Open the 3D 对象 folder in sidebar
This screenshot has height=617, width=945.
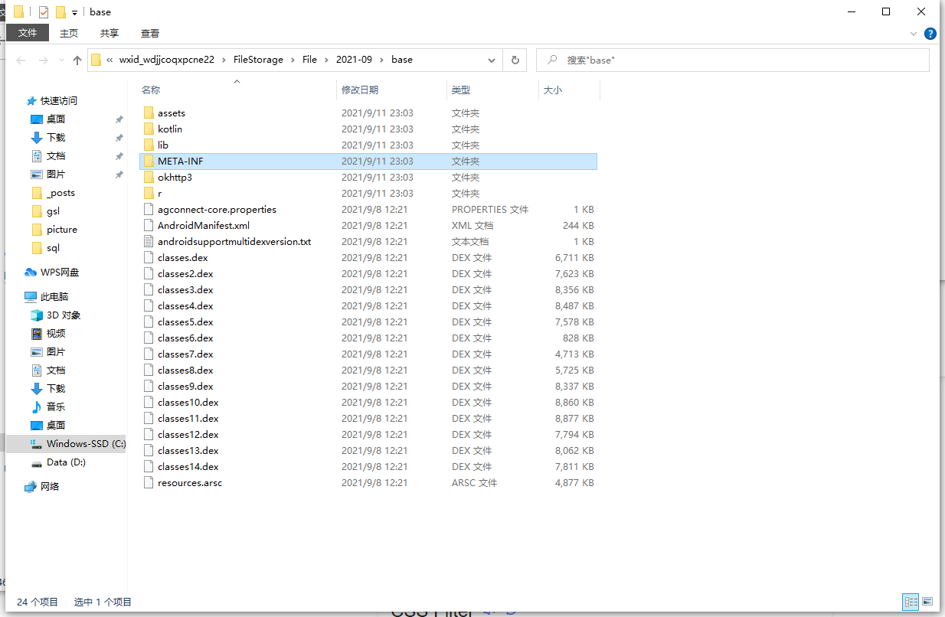pos(63,315)
